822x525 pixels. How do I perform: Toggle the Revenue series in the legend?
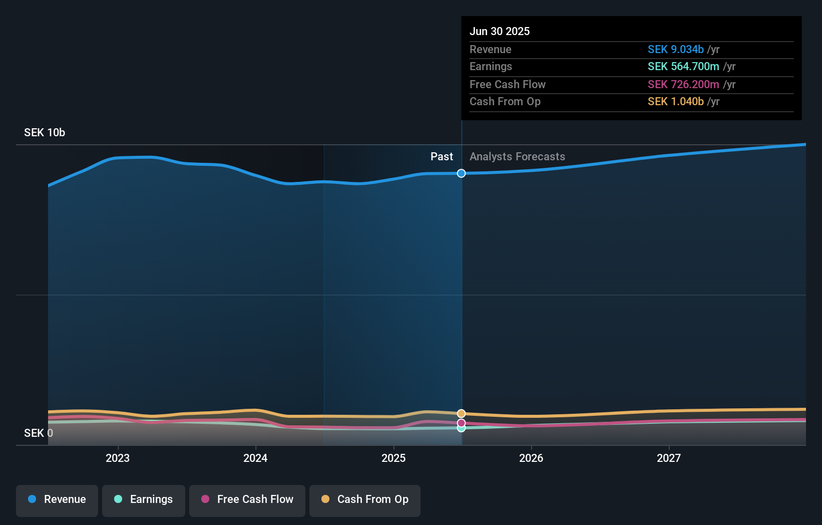[x=57, y=500]
